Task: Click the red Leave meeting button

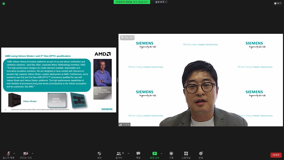Action: 276,155
